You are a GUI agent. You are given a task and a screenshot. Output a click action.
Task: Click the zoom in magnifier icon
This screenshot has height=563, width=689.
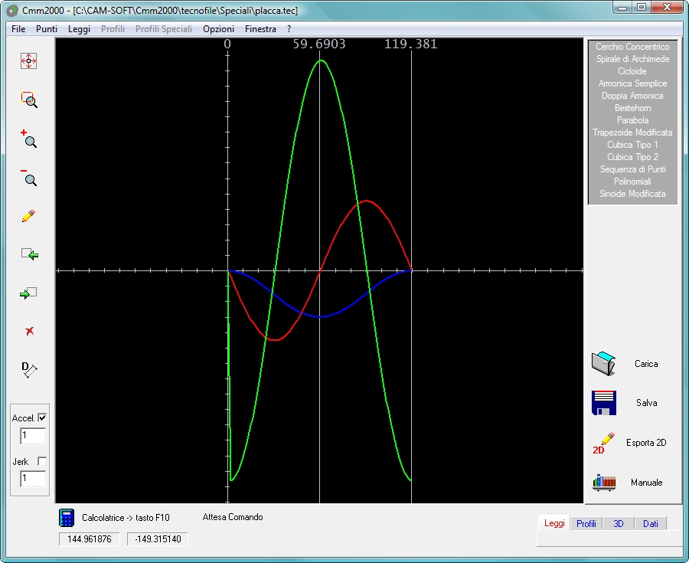point(29,139)
